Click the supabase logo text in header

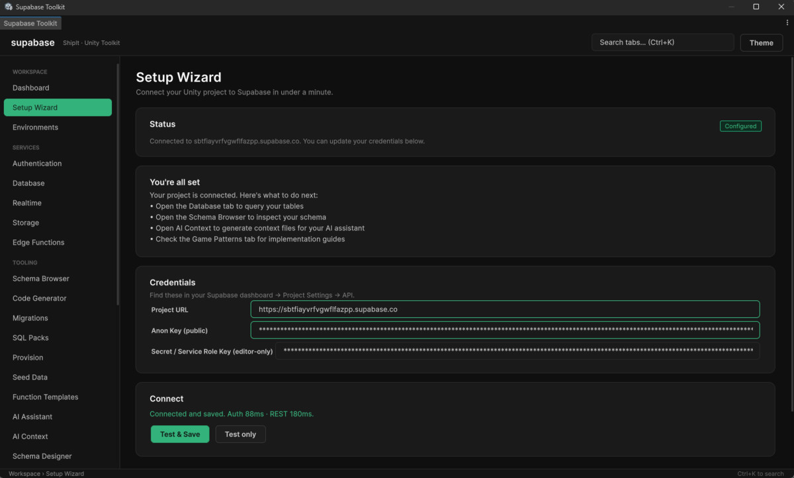[x=32, y=43]
